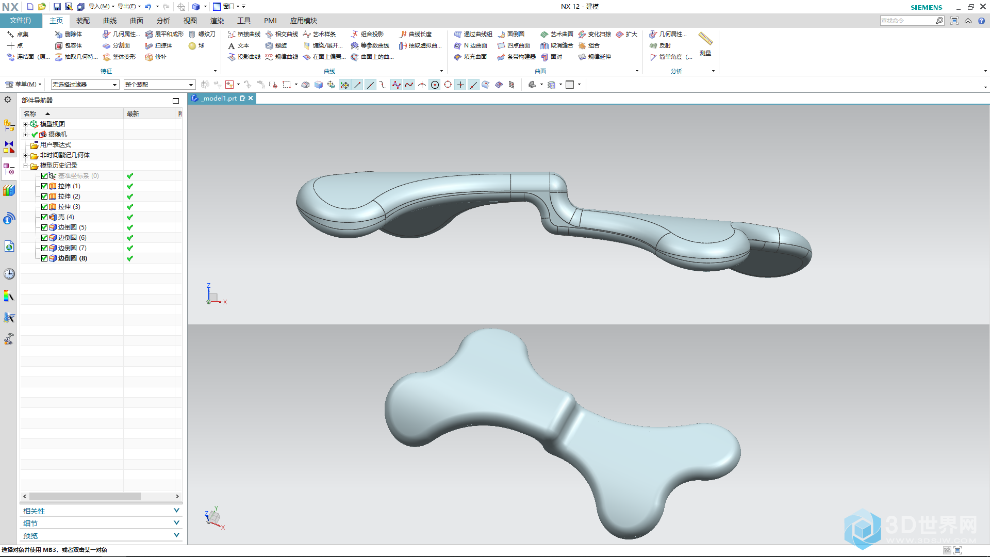
Task: Select the 桥接曲线 (Bridge Curve) tool
Action: pos(244,34)
